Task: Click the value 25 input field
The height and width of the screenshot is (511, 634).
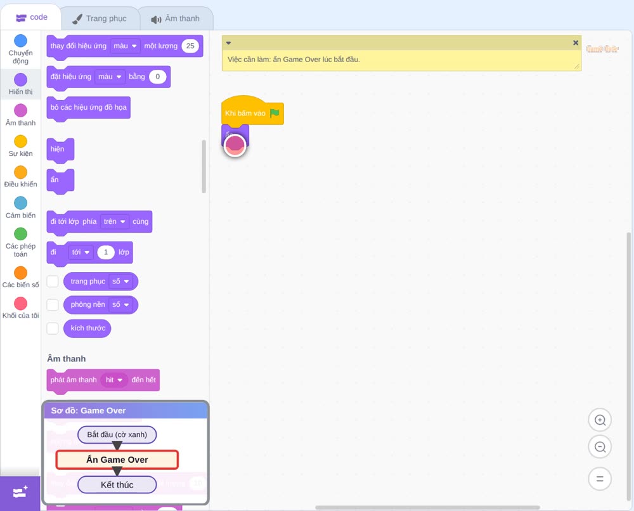Action: pyautogui.click(x=190, y=46)
